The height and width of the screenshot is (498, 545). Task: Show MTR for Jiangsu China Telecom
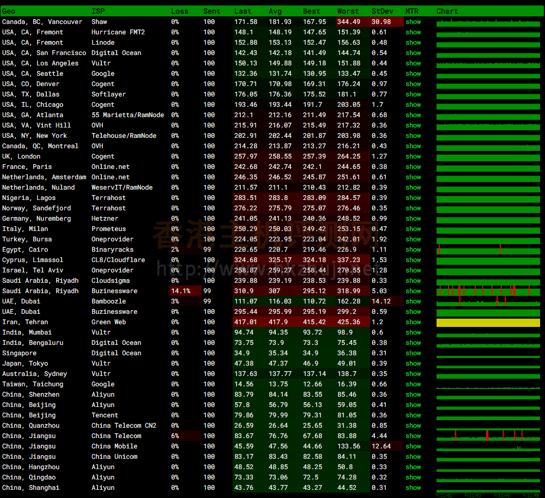coord(413,436)
